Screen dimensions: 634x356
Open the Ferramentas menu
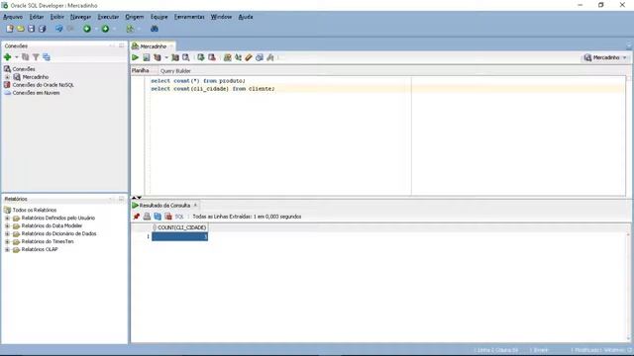[189, 17]
